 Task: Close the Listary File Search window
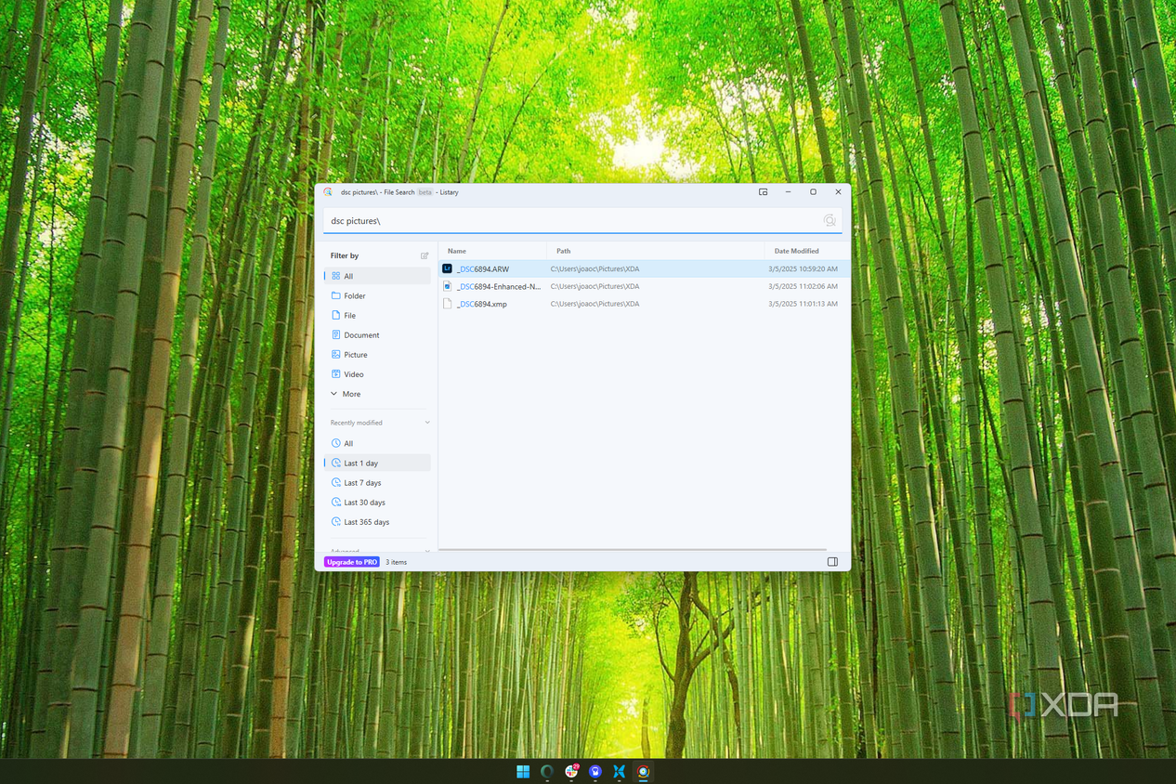[838, 192]
